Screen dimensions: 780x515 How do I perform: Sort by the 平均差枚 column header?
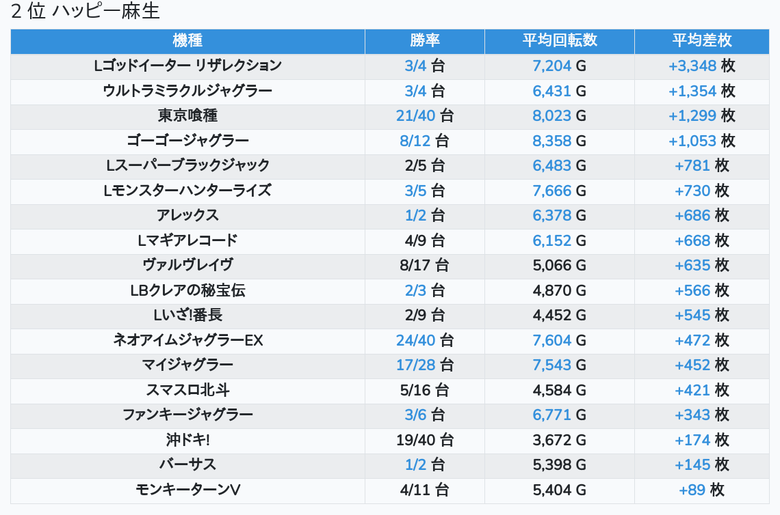point(701,41)
